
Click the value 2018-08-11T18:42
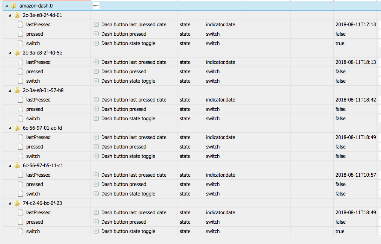[x=356, y=100]
